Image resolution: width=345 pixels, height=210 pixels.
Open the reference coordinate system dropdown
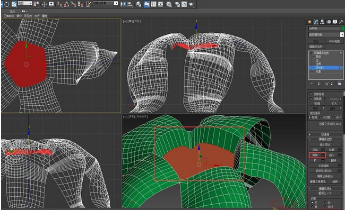(25, 3)
